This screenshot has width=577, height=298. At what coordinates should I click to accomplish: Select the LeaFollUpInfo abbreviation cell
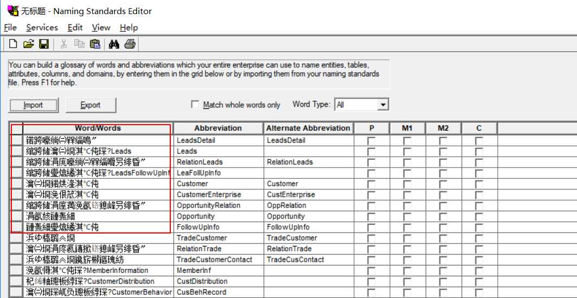[218, 173]
